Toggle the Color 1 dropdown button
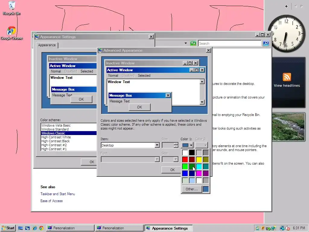309x232 pixels. pyautogui.click(x=187, y=145)
